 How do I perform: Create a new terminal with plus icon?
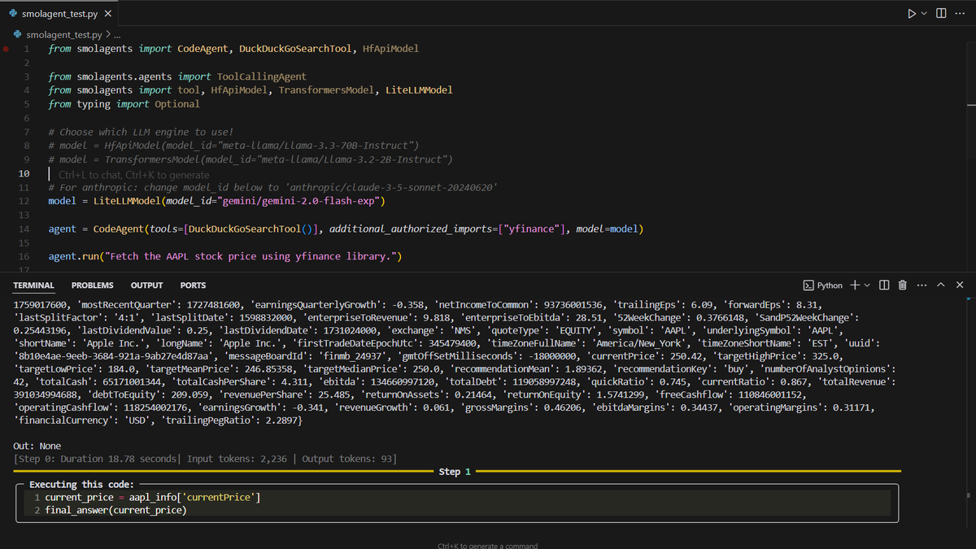(855, 285)
